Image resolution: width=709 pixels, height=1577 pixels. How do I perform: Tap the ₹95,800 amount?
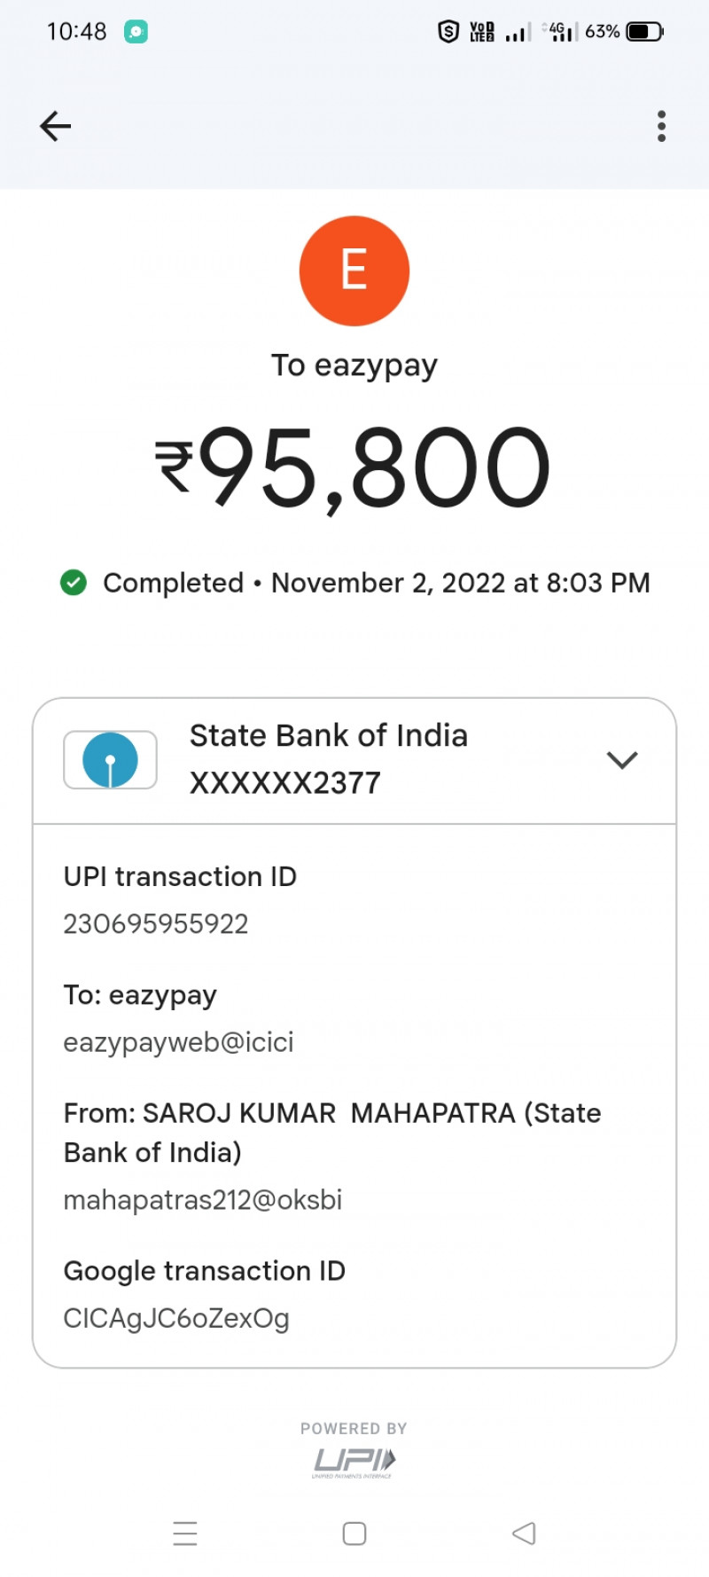click(x=354, y=467)
